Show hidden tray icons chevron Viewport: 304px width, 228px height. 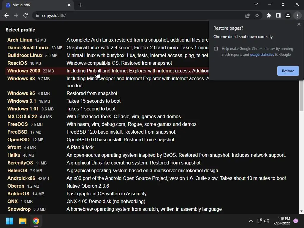pyautogui.click(x=251, y=221)
